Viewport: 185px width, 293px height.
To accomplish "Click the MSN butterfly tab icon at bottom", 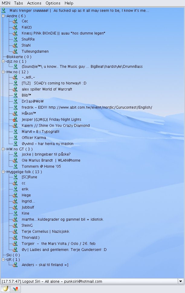I will 15,289.
